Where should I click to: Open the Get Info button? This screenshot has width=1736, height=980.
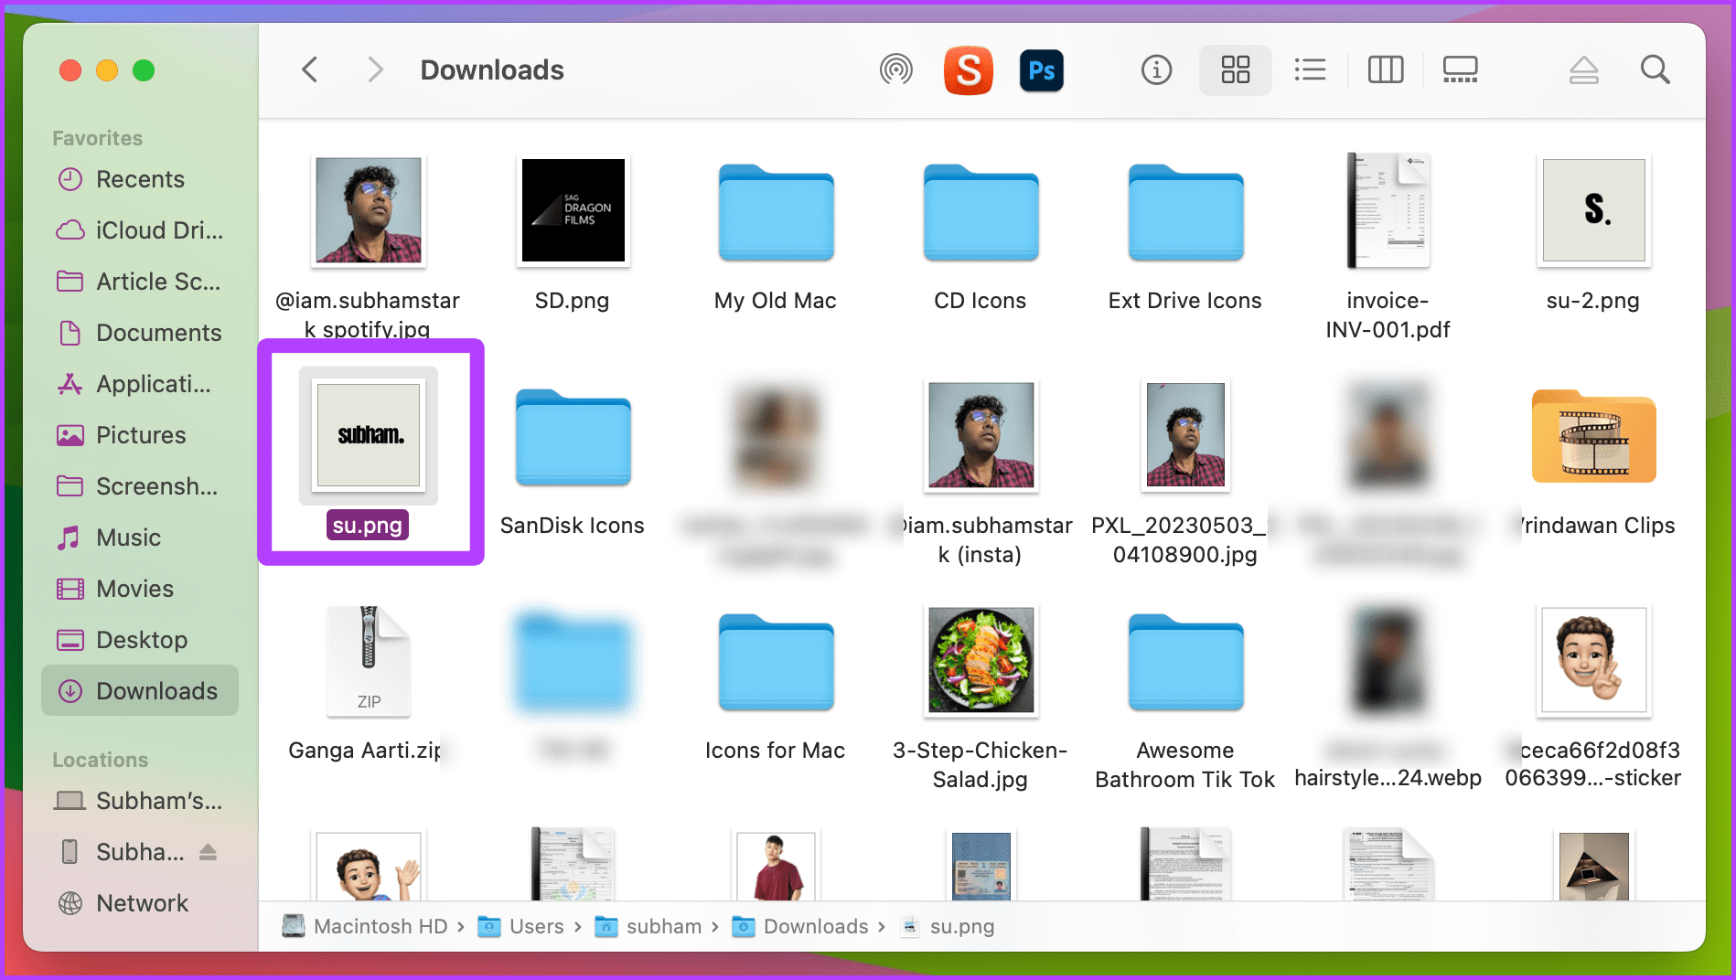[x=1156, y=69]
